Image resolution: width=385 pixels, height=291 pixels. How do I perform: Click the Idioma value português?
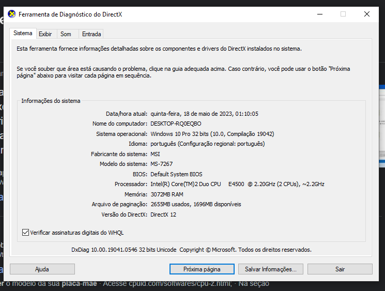207,144
